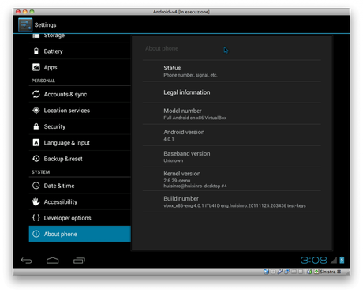Open Language & input settings
Image resolution: width=363 pixels, height=293 pixels.
[x=80, y=142]
